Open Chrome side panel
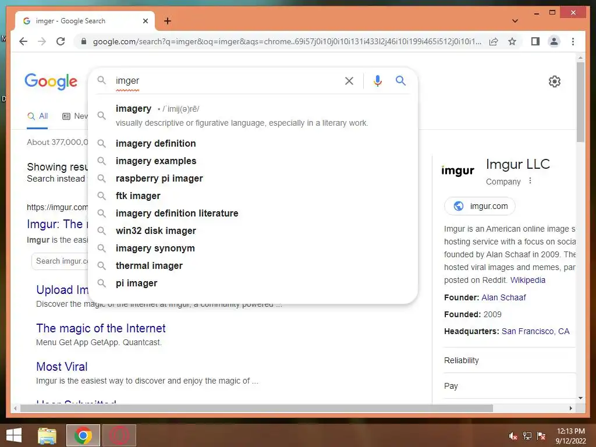 click(x=535, y=41)
